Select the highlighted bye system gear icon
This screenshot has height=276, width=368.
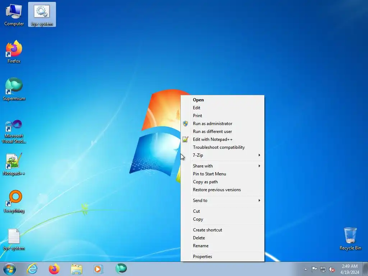point(42,14)
